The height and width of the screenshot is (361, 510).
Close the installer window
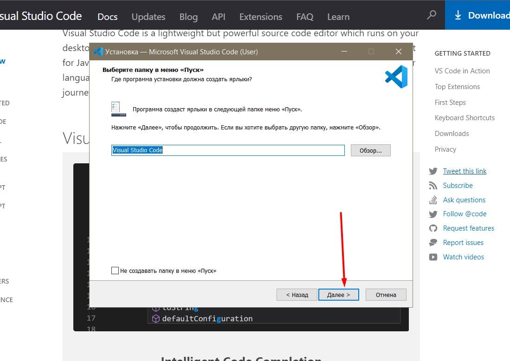click(399, 52)
